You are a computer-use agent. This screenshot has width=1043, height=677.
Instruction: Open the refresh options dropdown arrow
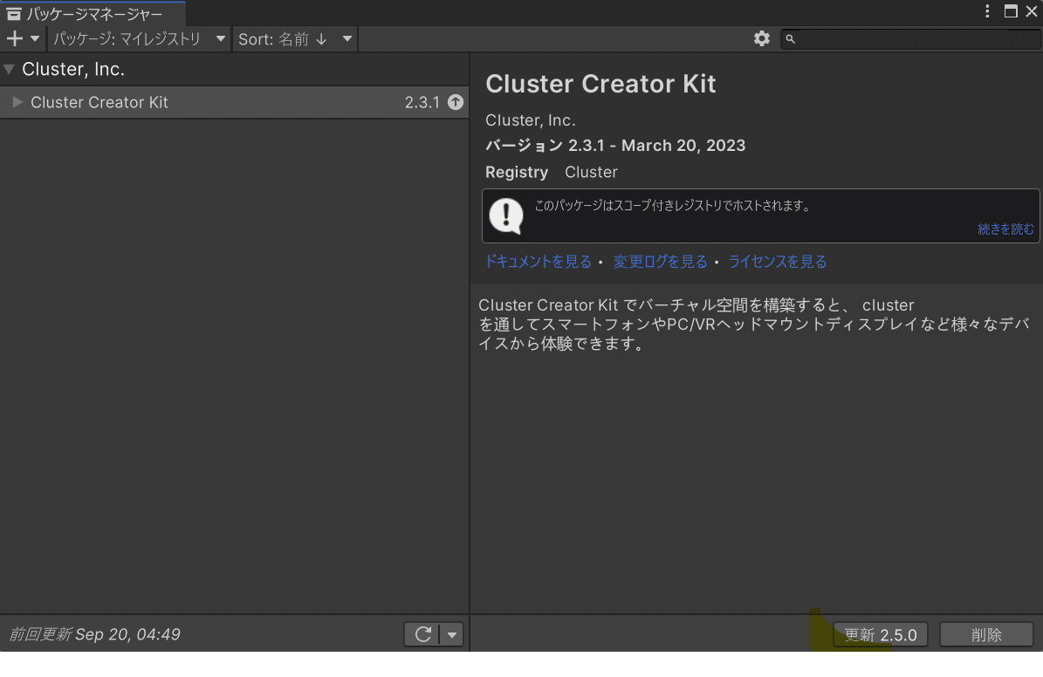[452, 633]
